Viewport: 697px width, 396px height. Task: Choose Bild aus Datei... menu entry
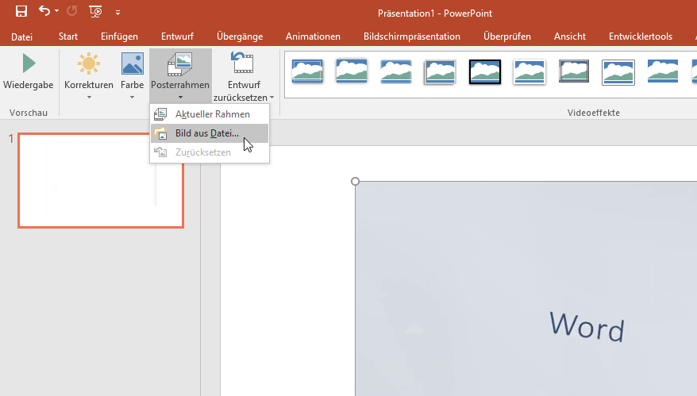pyautogui.click(x=210, y=133)
